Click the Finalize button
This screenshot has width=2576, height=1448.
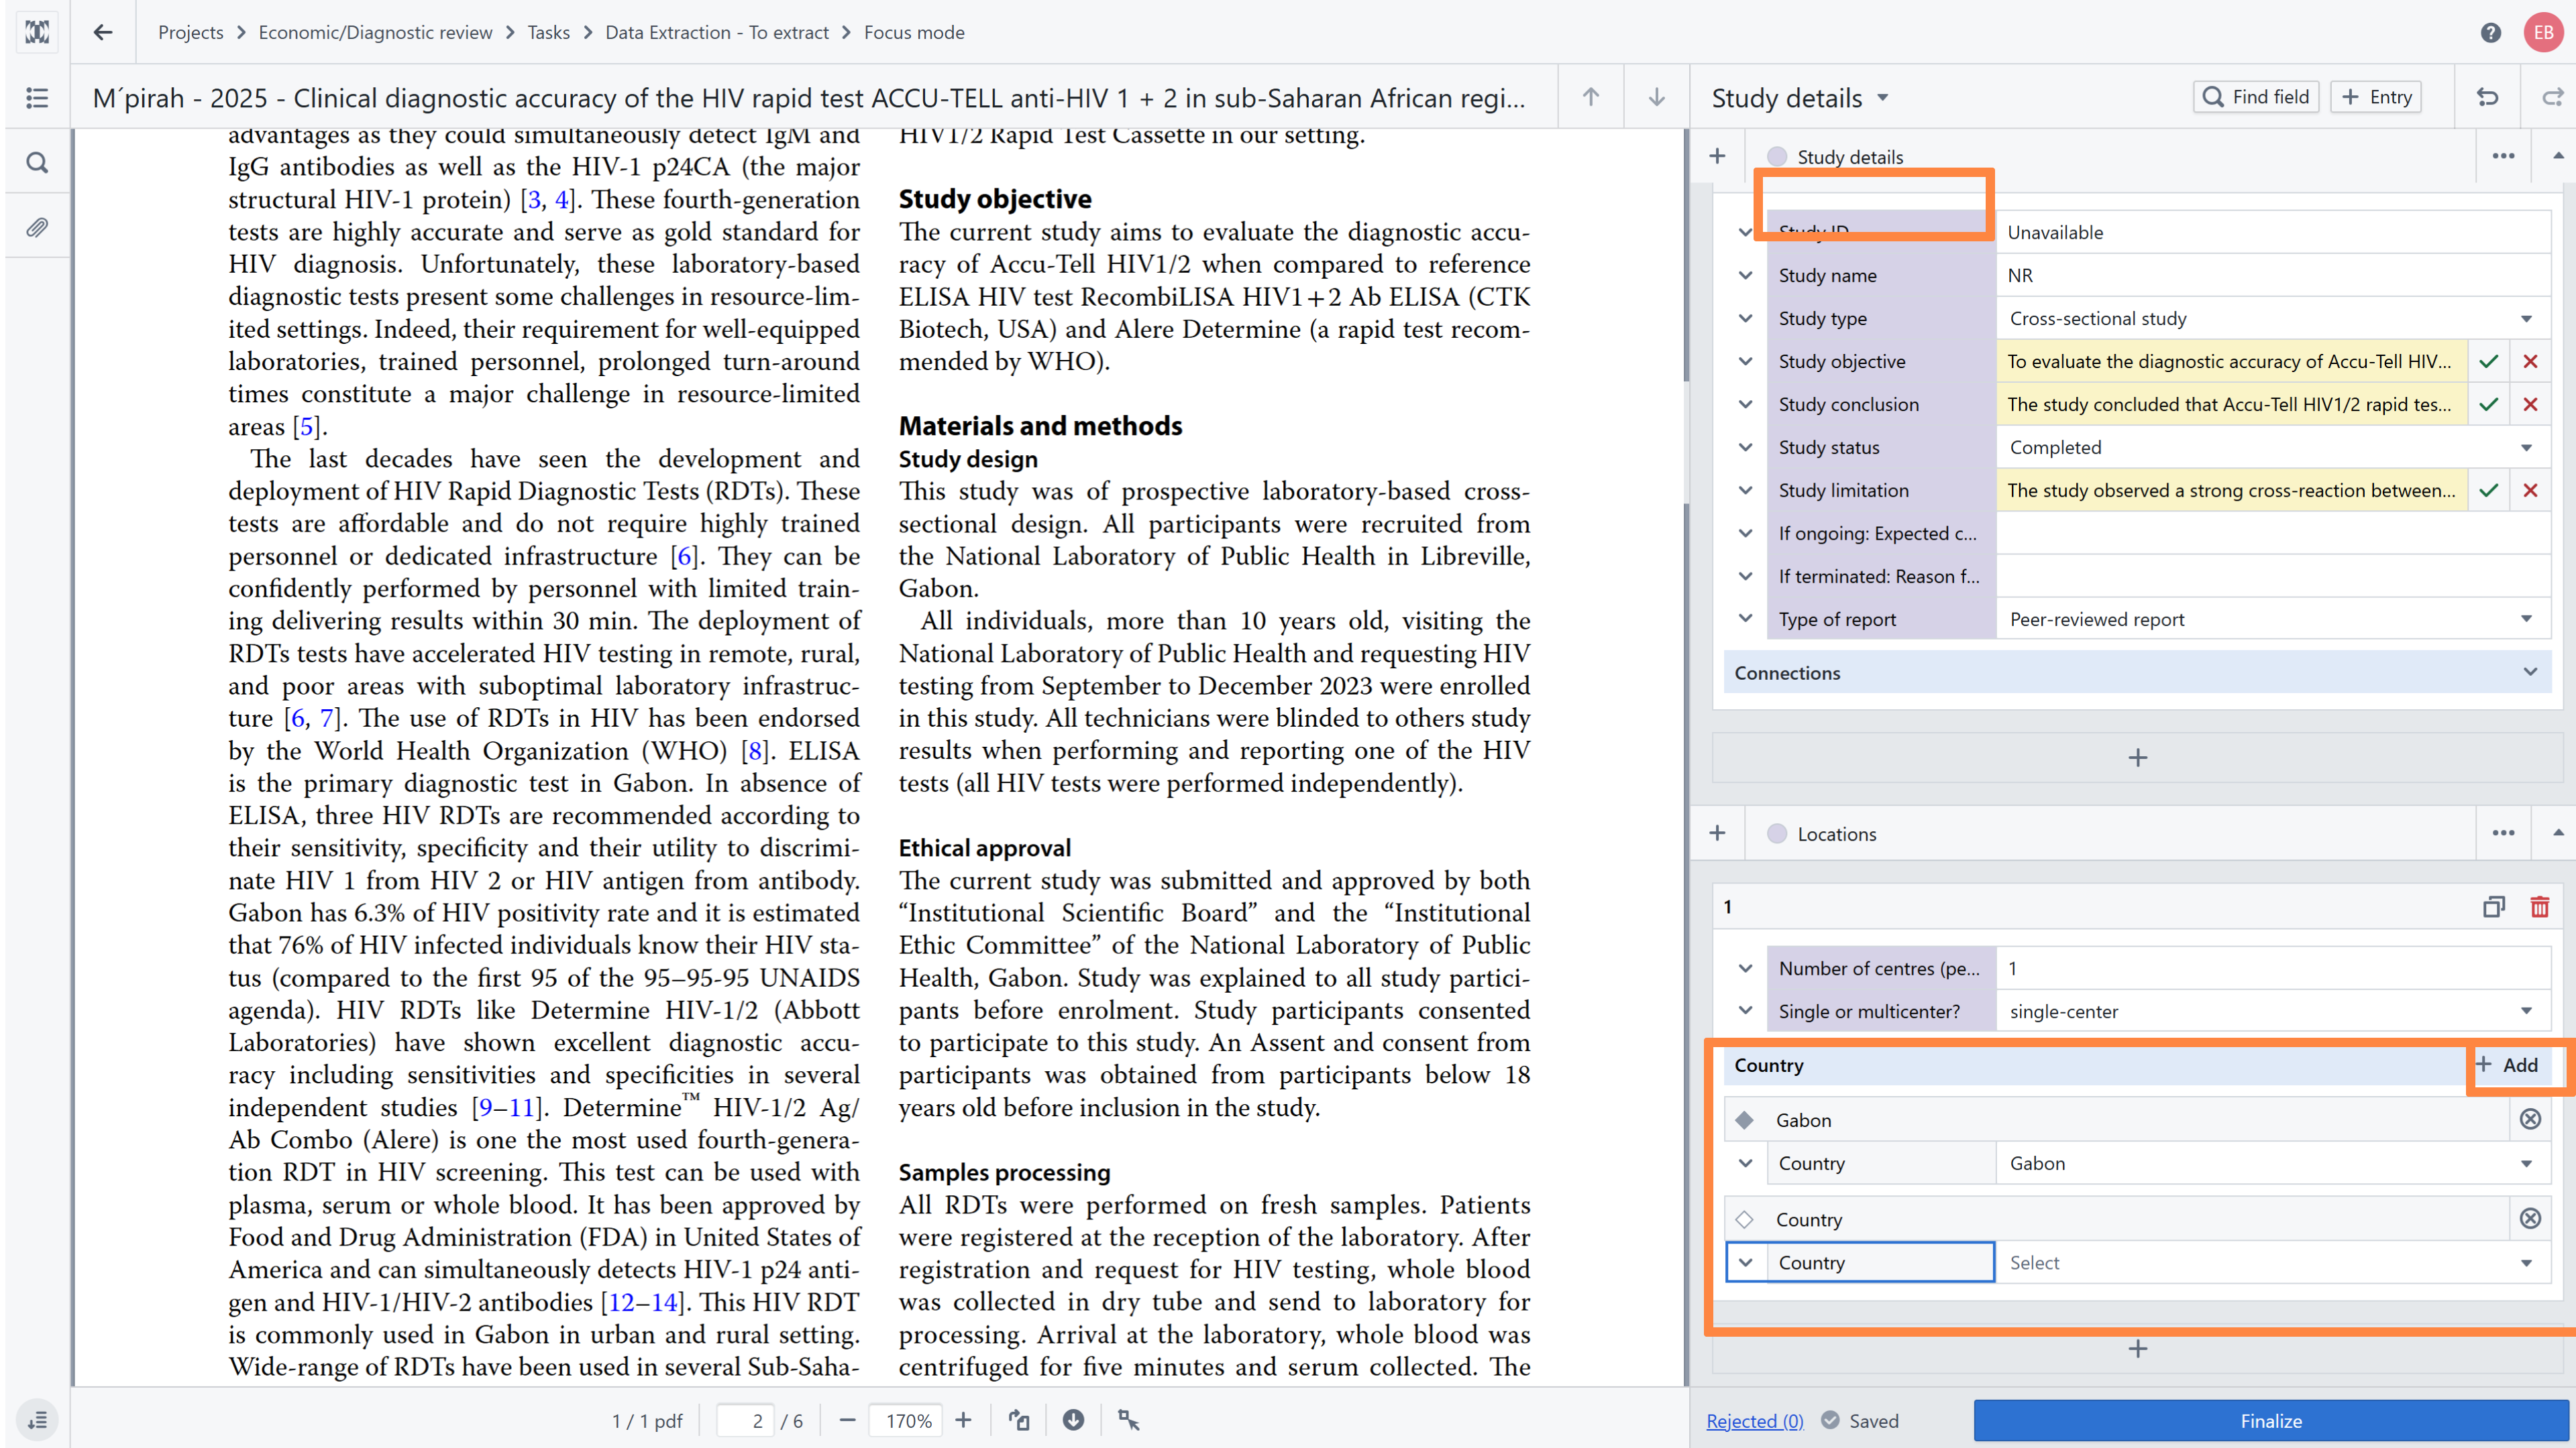click(x=2270, y=1420)
